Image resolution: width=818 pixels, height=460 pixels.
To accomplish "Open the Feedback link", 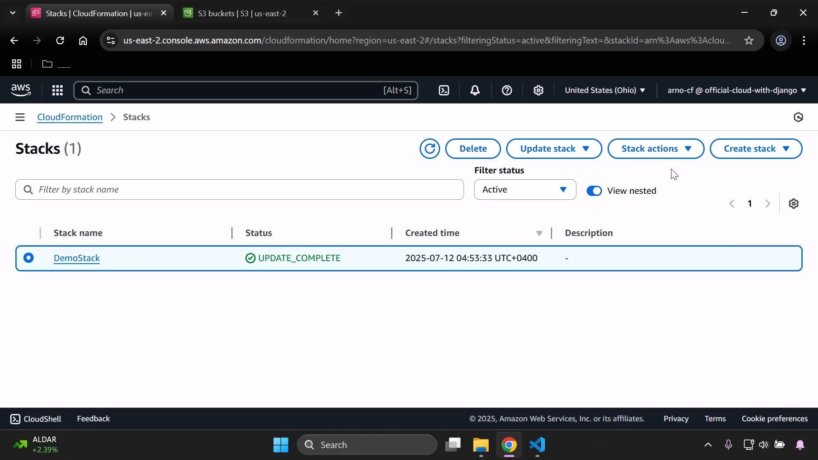I will (93, 419).
